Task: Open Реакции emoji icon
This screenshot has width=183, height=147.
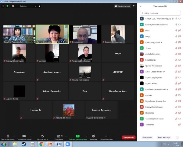Action: pyautogui.click(x=94, y=136)
